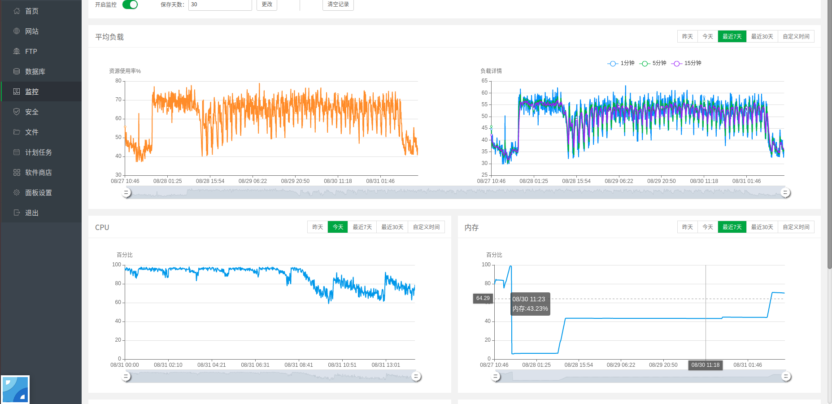Open the 软件商店 menu item
Screen dimensions: 832x404
click(x=41, y=172)
